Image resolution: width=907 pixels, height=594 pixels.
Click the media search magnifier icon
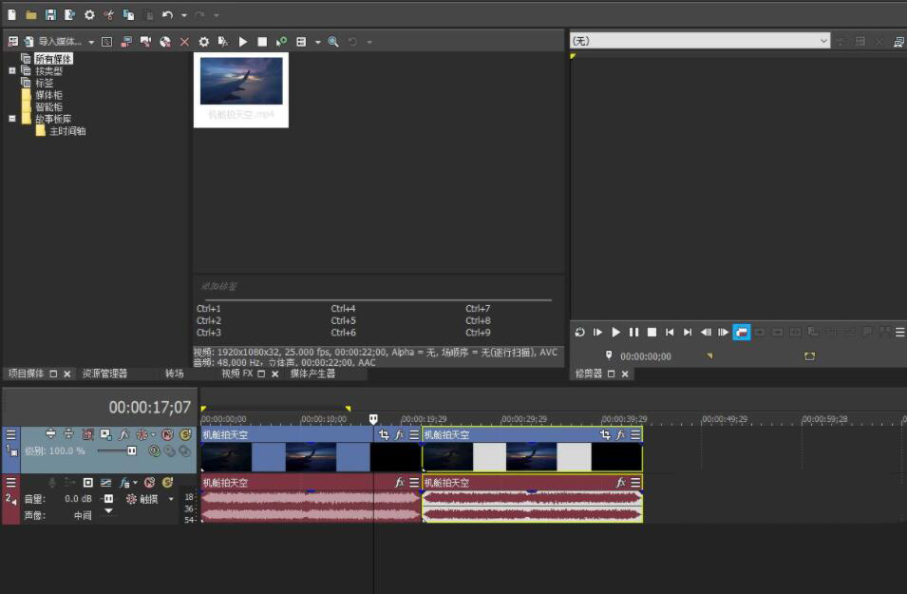point(333,42)
